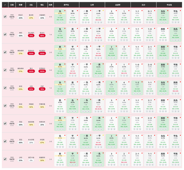This screenshot has width=184, height=170.
Task: Uncheck the 3-0 match with 25% away badge
Action: 5,124
